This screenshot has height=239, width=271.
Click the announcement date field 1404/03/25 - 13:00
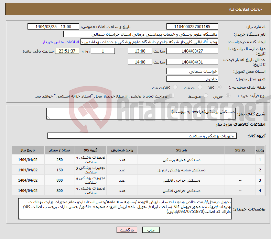pyautogui.click(x=53, y=26)
